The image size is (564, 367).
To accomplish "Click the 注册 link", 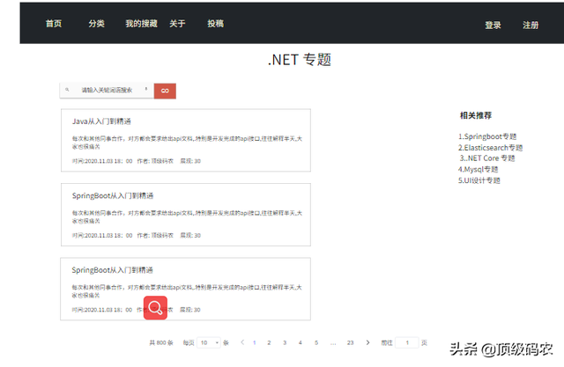I will [531, 26].
